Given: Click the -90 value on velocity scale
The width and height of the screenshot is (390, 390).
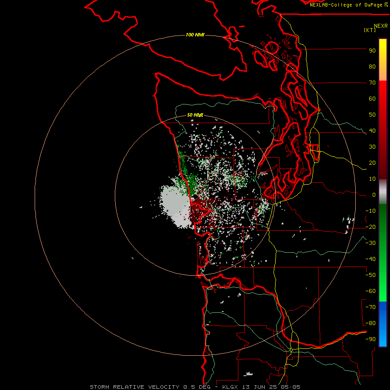Looking at the screenshot, I should tap(370, 339).
